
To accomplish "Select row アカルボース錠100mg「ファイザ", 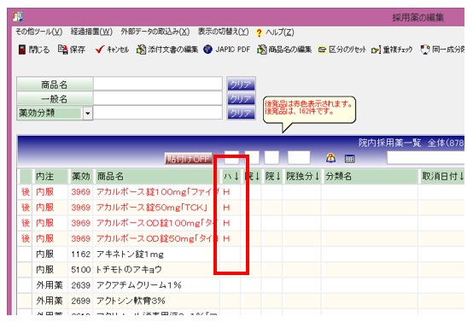I will pyautogui.click(x=241, y=192).
